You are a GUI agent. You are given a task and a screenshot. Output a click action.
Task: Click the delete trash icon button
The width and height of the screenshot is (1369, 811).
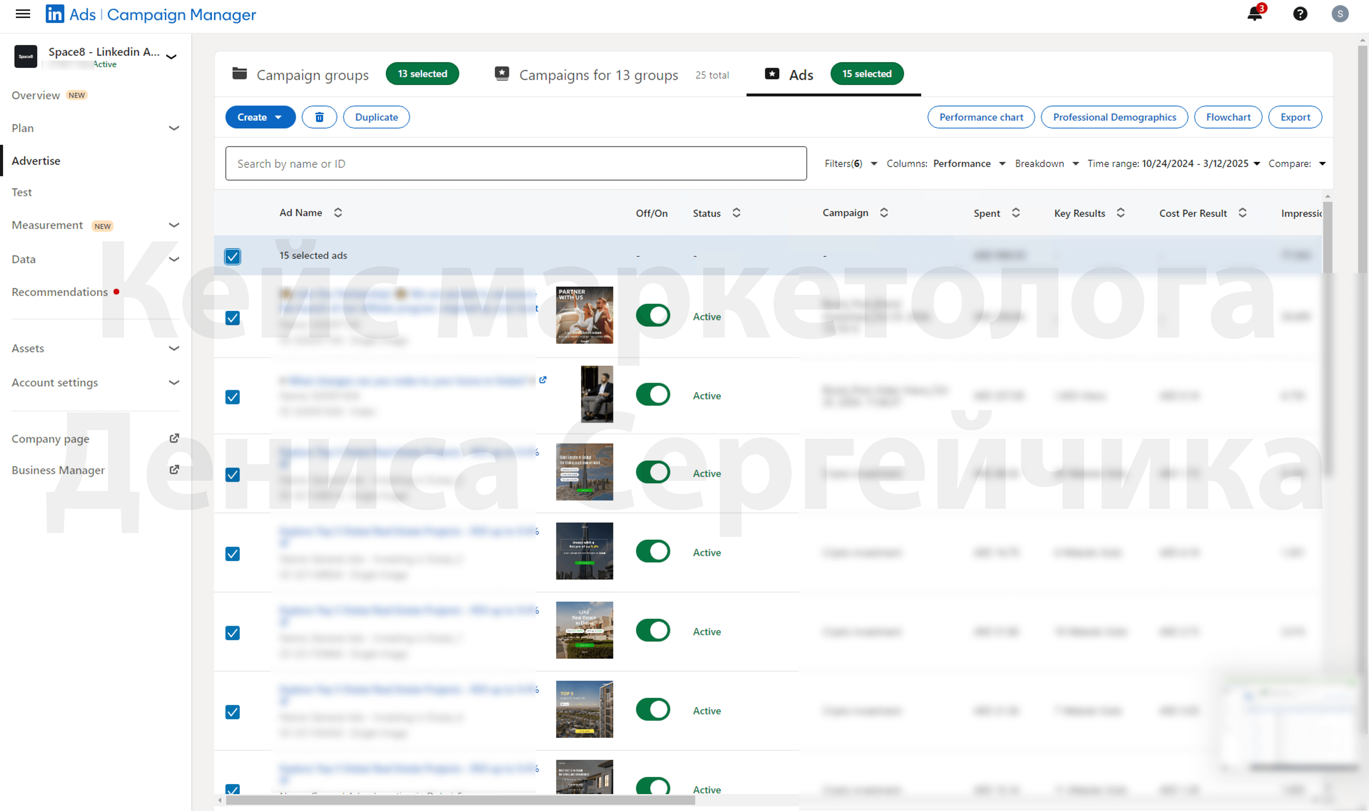pyautogui.click(x=319, y=117)
